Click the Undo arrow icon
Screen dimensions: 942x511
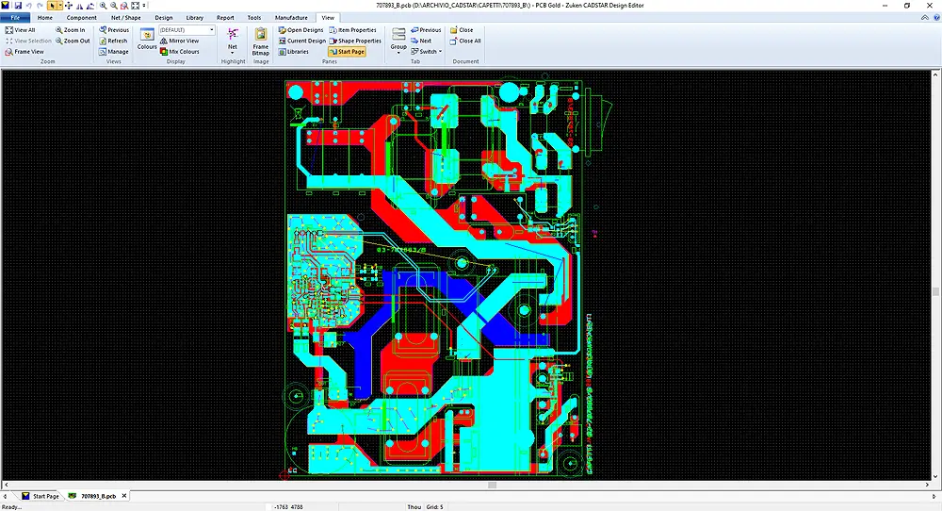click(x=29, y=6)
